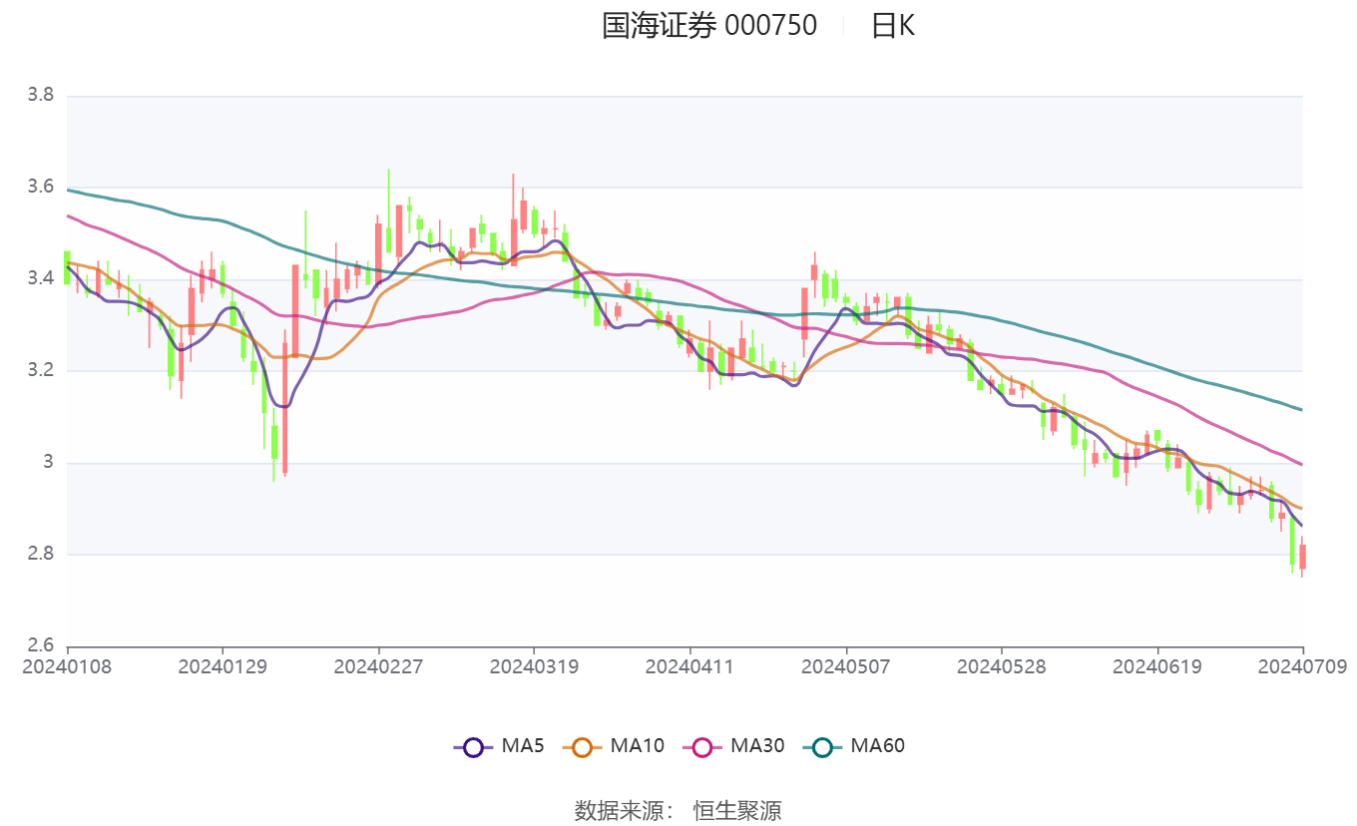Toggle the MA10 legend series
The height and width of the screenshot is (826, 1357).
coord(613,745)
